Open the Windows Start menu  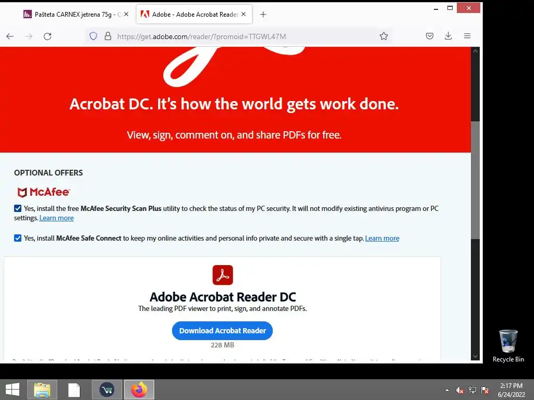coord(13,390)
